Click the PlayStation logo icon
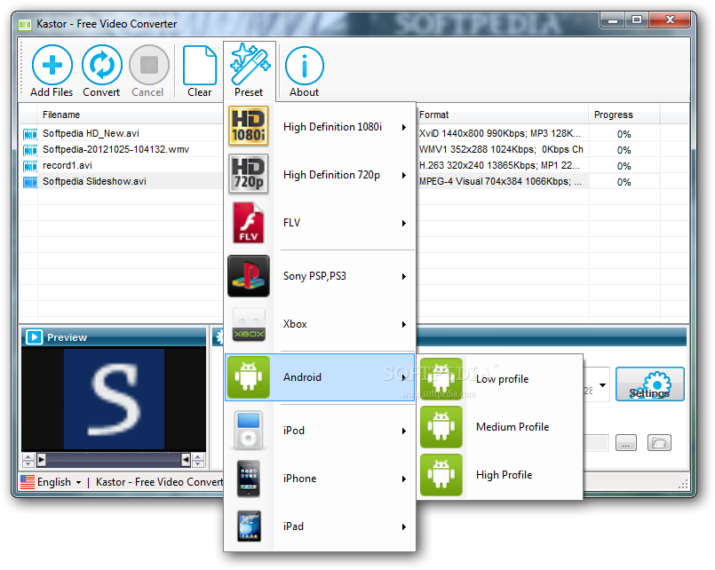This screenshot has width=715, height=570. (x=249, y=275)
